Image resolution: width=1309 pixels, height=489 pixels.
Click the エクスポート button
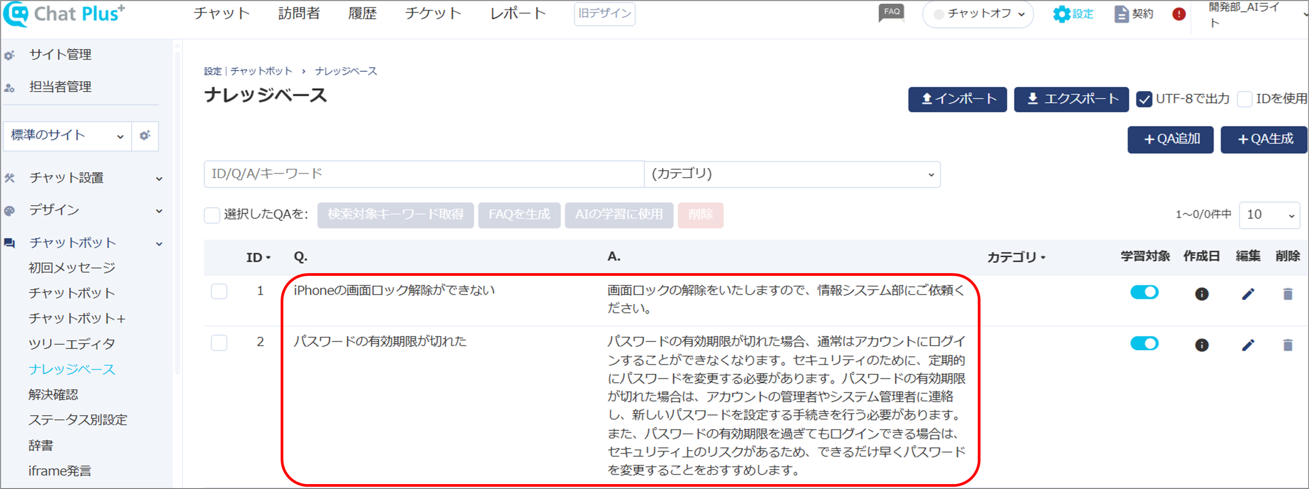pyautogui.click(x=1071, y=99)
